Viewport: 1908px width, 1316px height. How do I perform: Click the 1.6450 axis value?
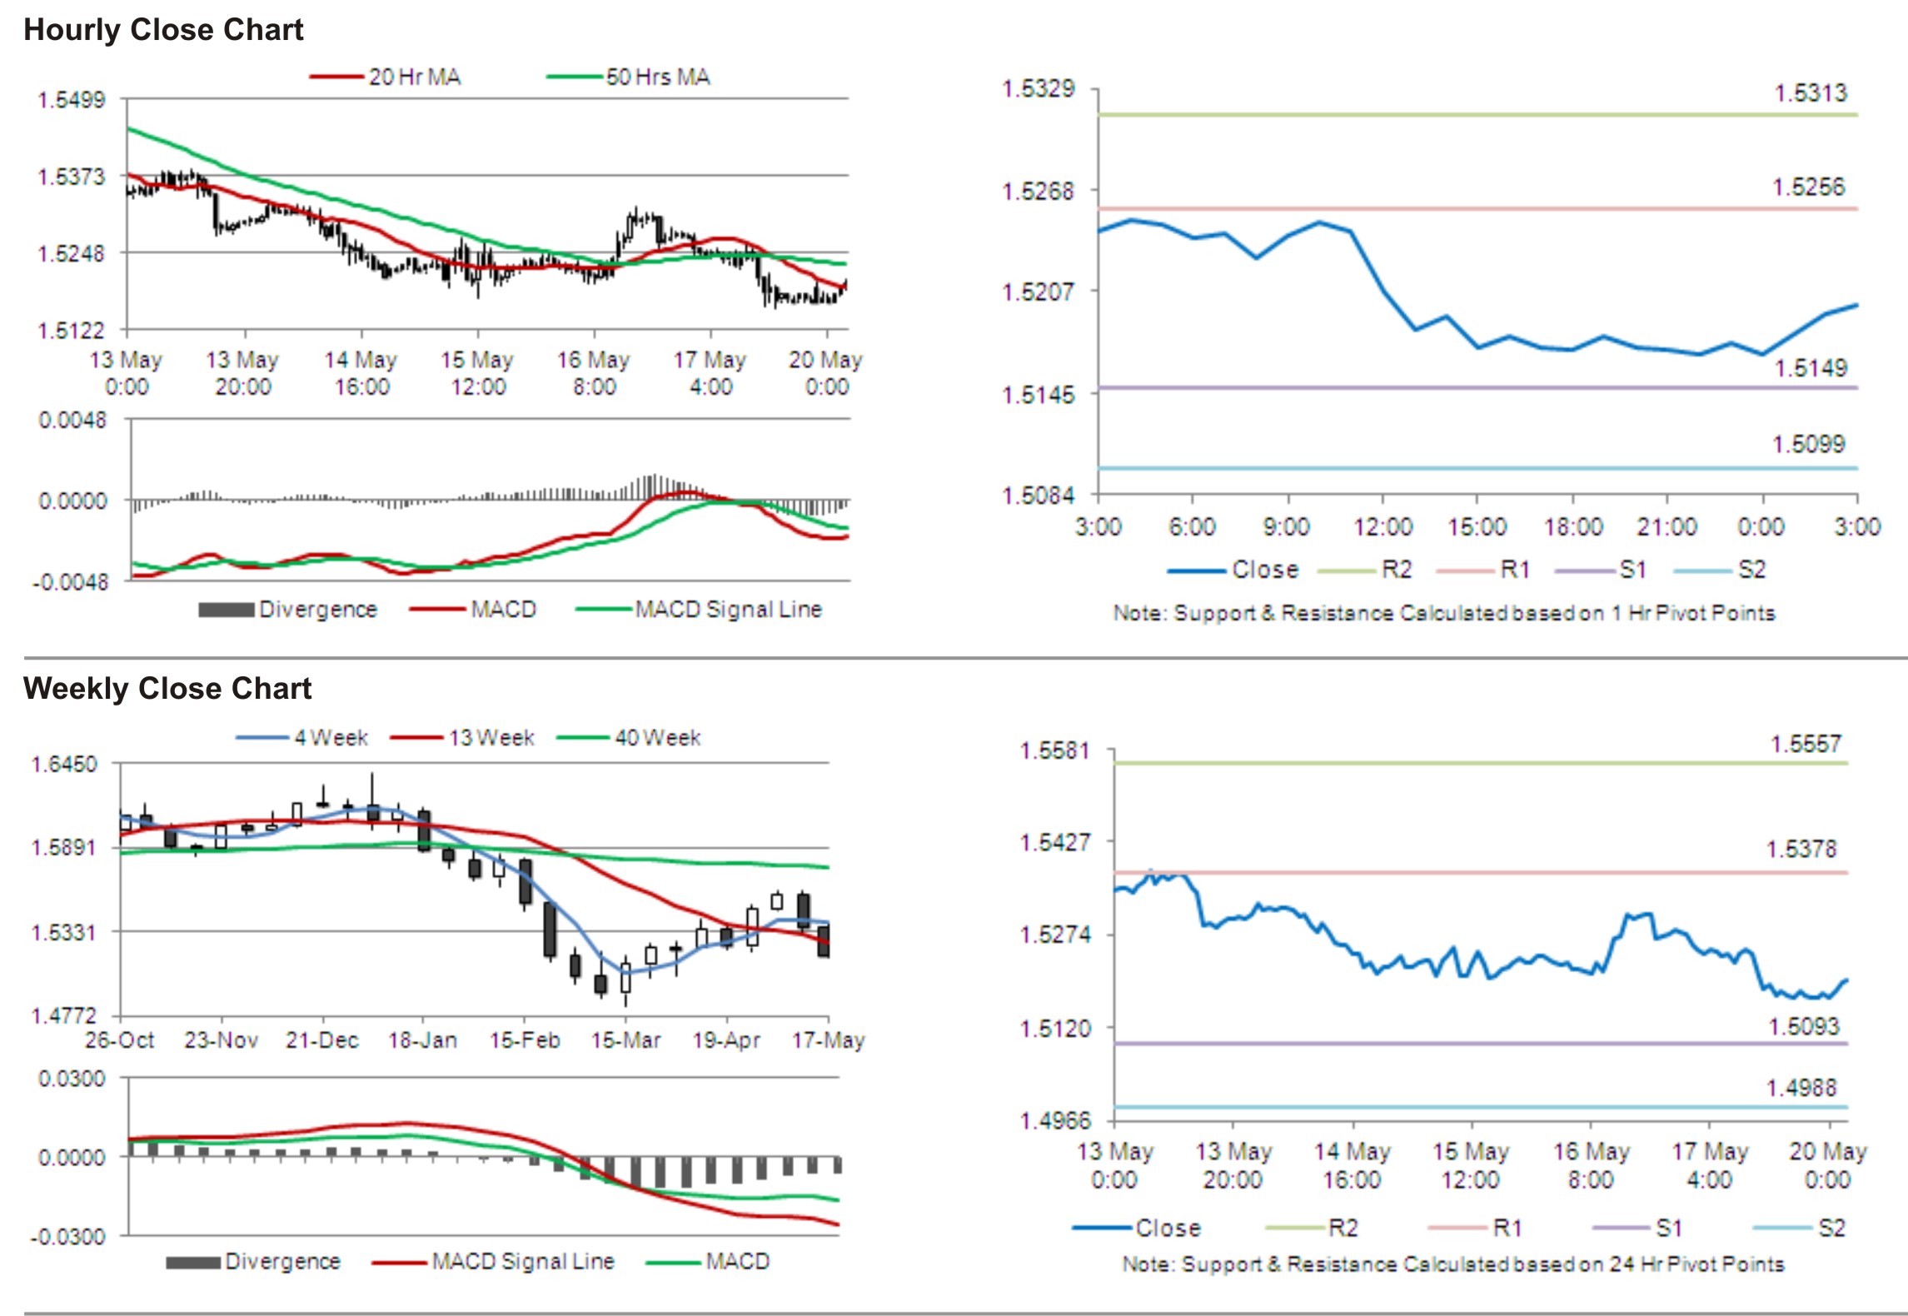point(64,765)
